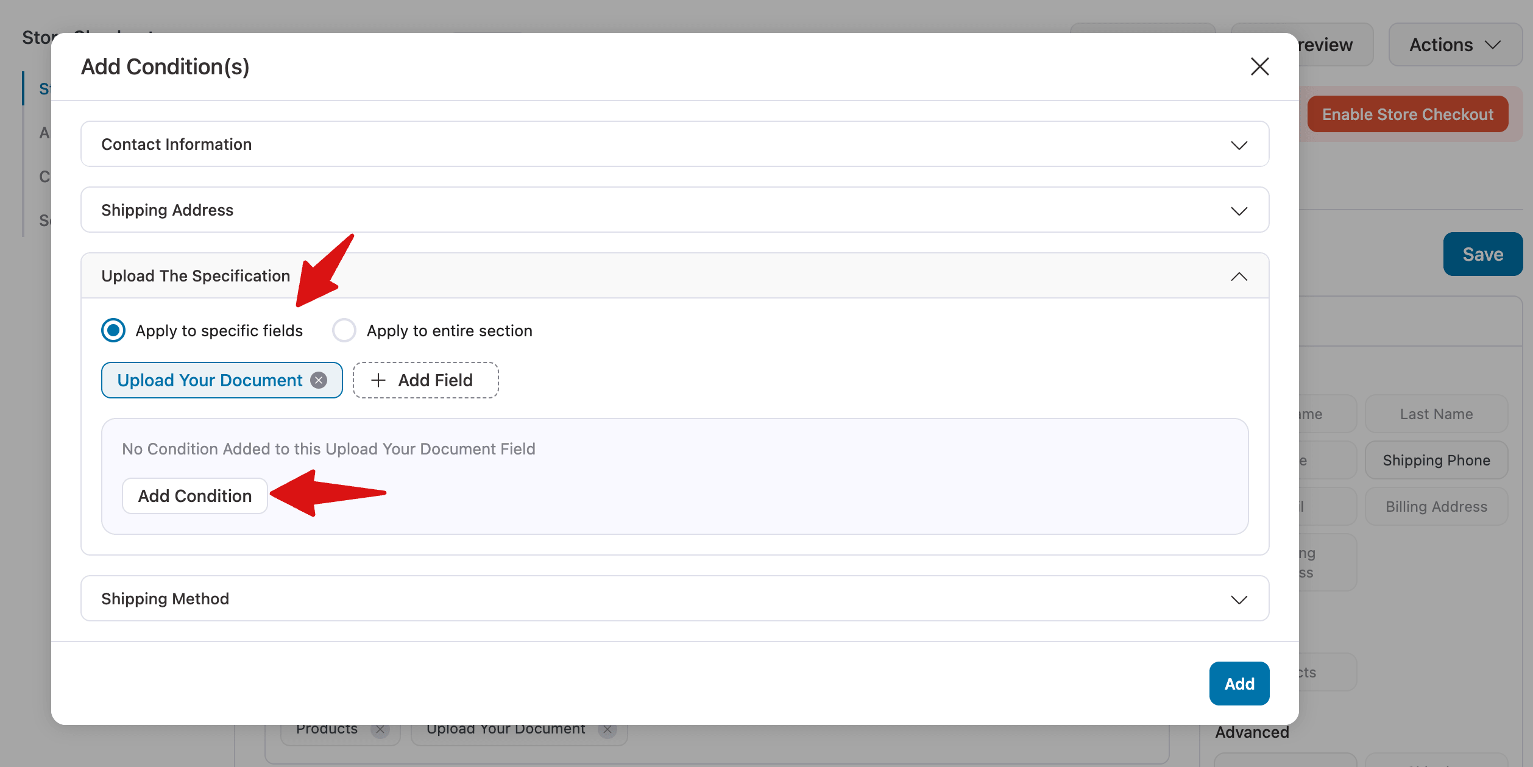Remove the Products tag at the bottom

(x=381, y=729)
